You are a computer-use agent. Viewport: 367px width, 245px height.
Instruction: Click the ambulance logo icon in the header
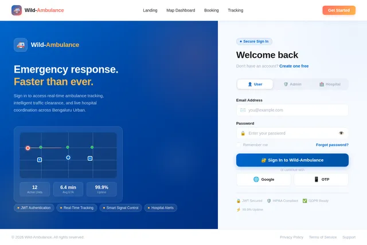(x=17, y=10)
